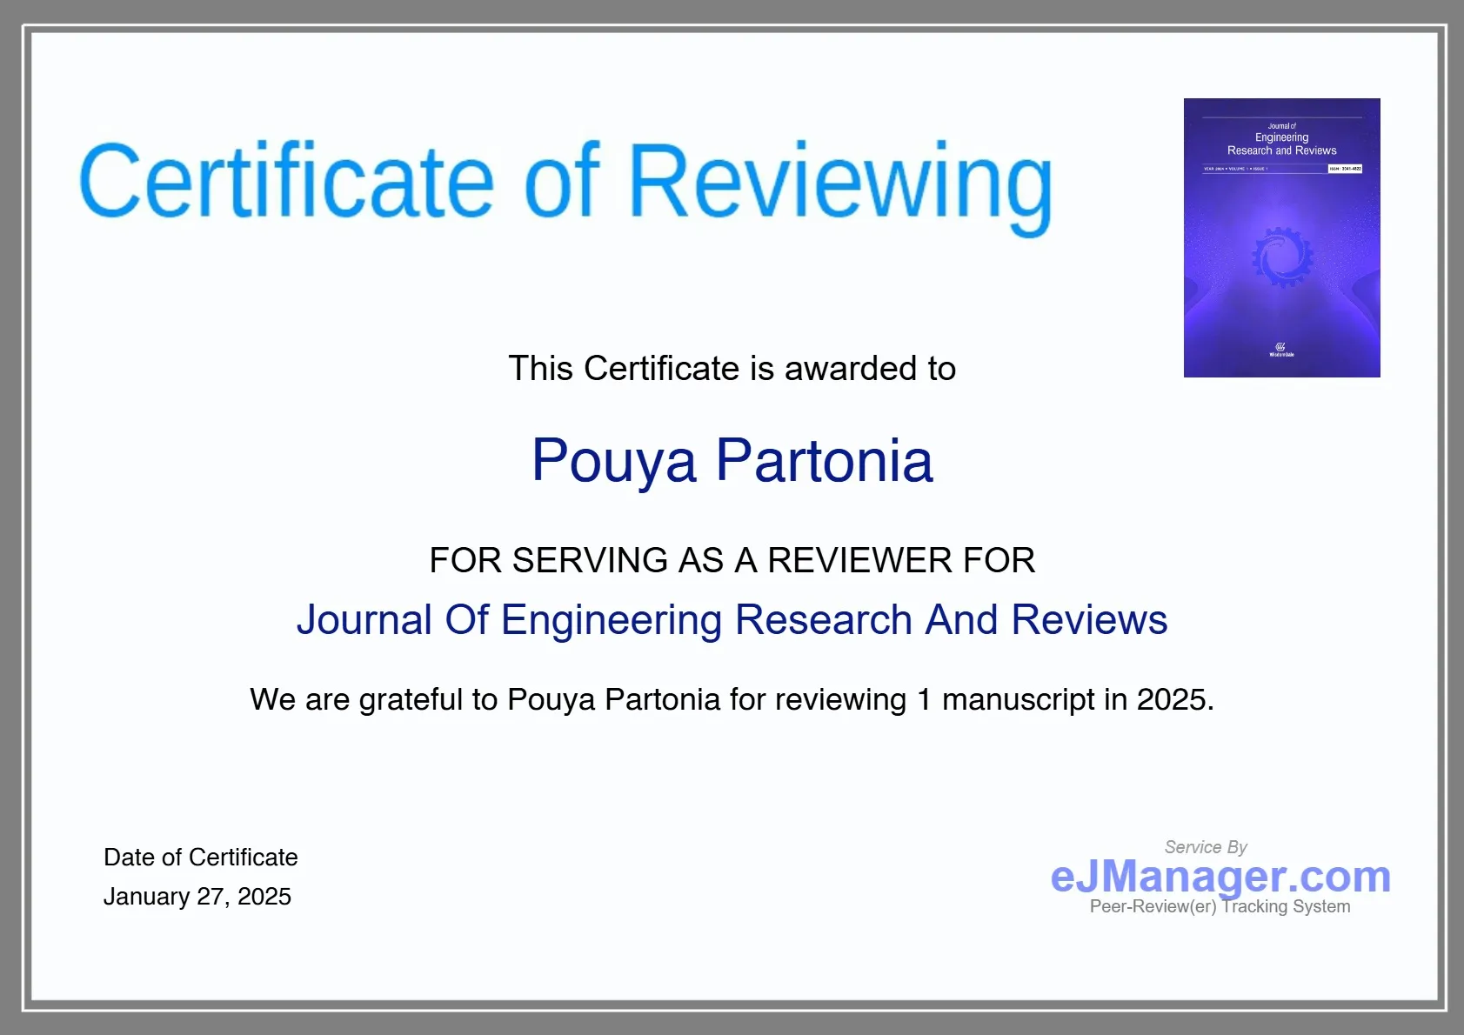Click the WisdomGale publisher logo on the cover
Screen dimensions: 1464x1035
pos(1281,350)
